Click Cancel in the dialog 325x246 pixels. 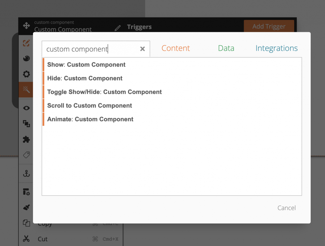pyautogui.click(x=286, y=208)
